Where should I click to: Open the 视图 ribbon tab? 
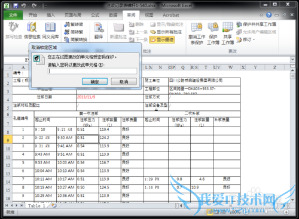149,15
